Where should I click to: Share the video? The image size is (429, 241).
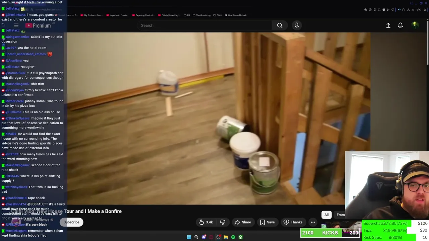point(243,222)
